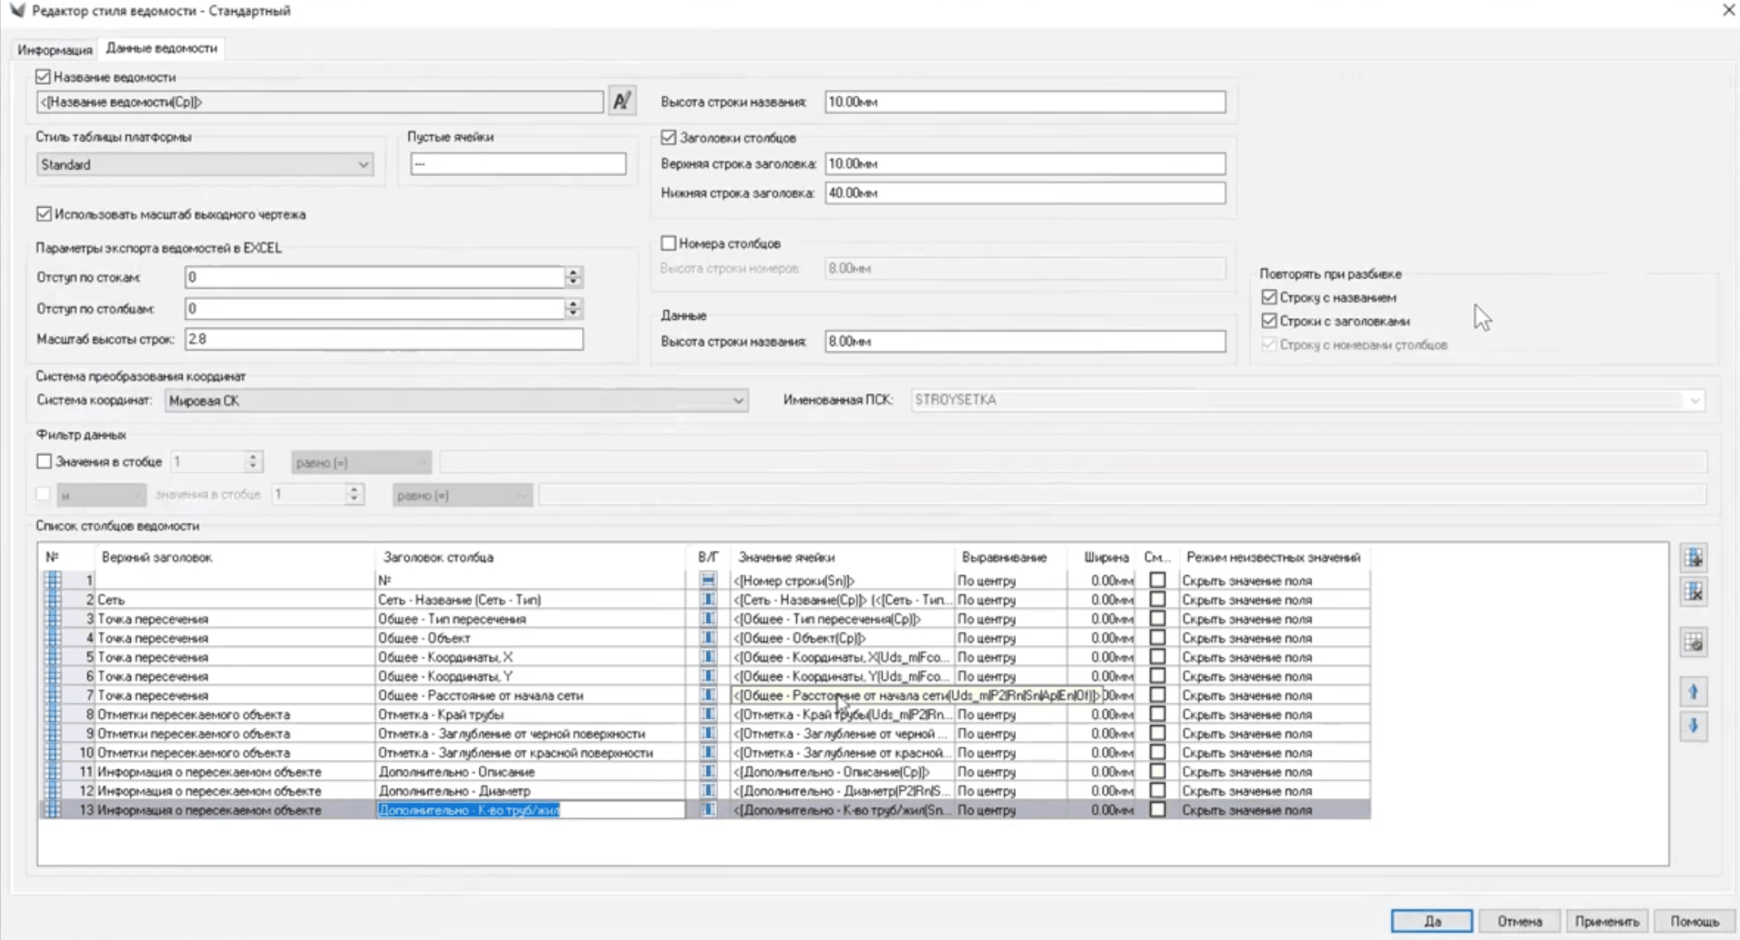Click row icon of column 1 in list
1740x940 pixels.
coord(52,581)
